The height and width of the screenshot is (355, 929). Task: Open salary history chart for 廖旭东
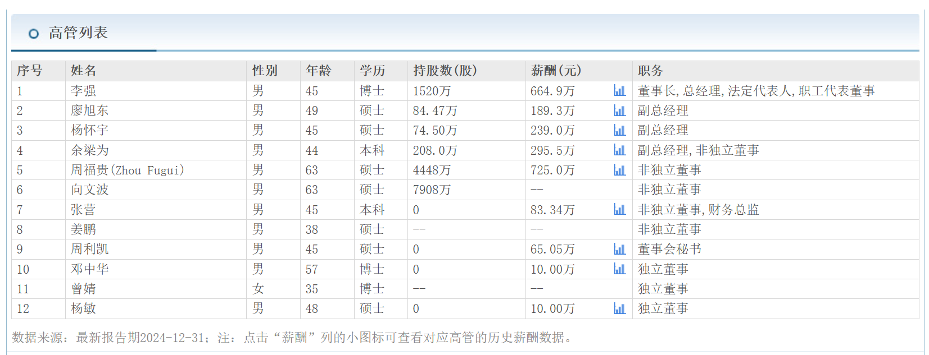(619, 110)
